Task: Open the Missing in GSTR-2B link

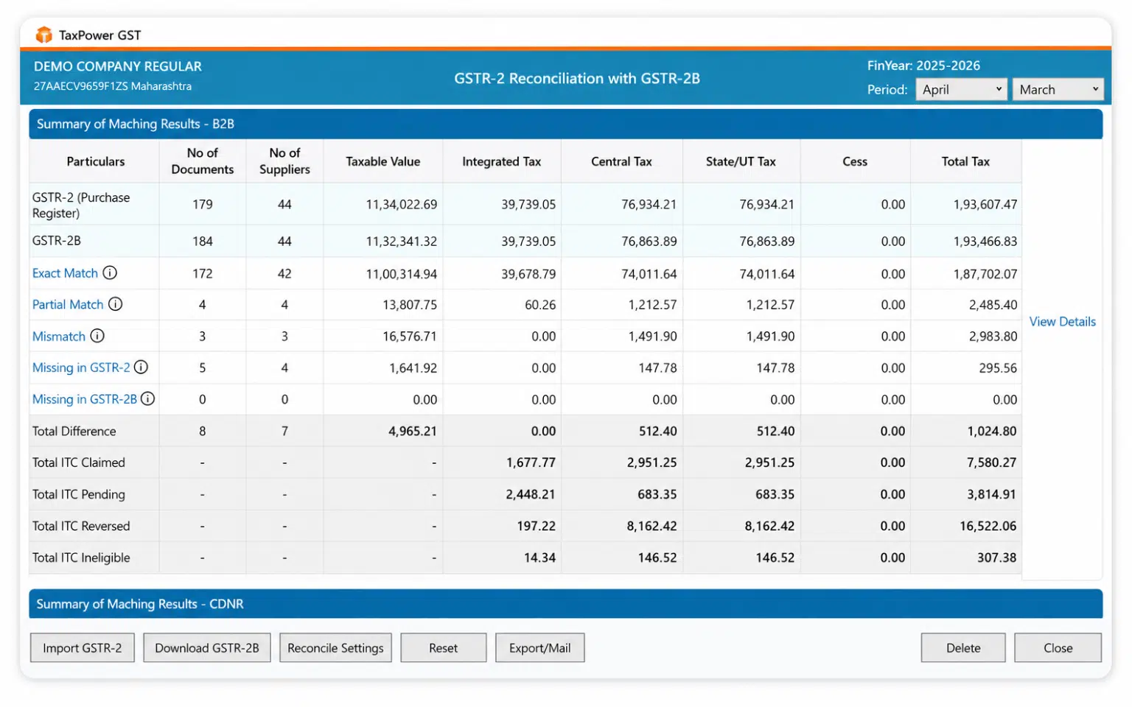Action: point(85,399)
